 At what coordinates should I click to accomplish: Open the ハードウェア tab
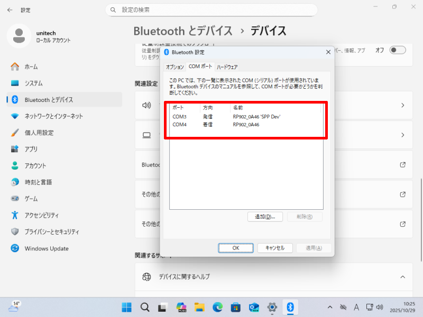coord(227,67)
